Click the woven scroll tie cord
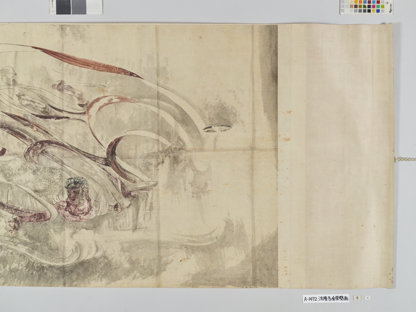416x312 pixels. [x=405, y=159]
